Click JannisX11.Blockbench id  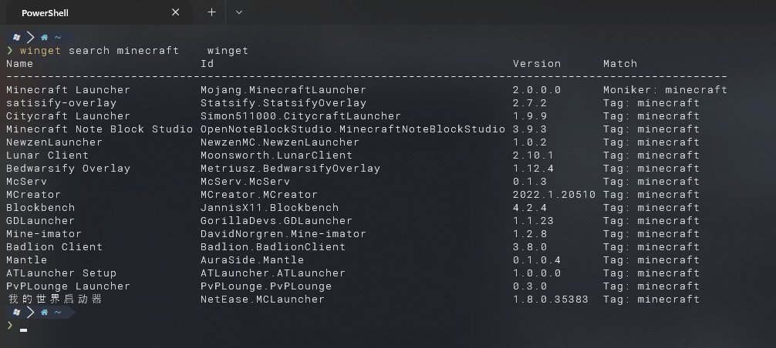coord(269,207)
